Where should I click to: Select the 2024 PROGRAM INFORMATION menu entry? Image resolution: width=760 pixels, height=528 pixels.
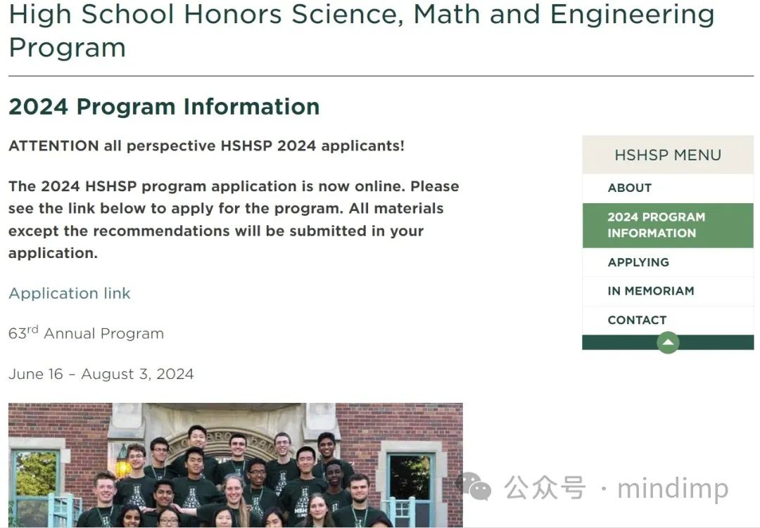[656, 225]
